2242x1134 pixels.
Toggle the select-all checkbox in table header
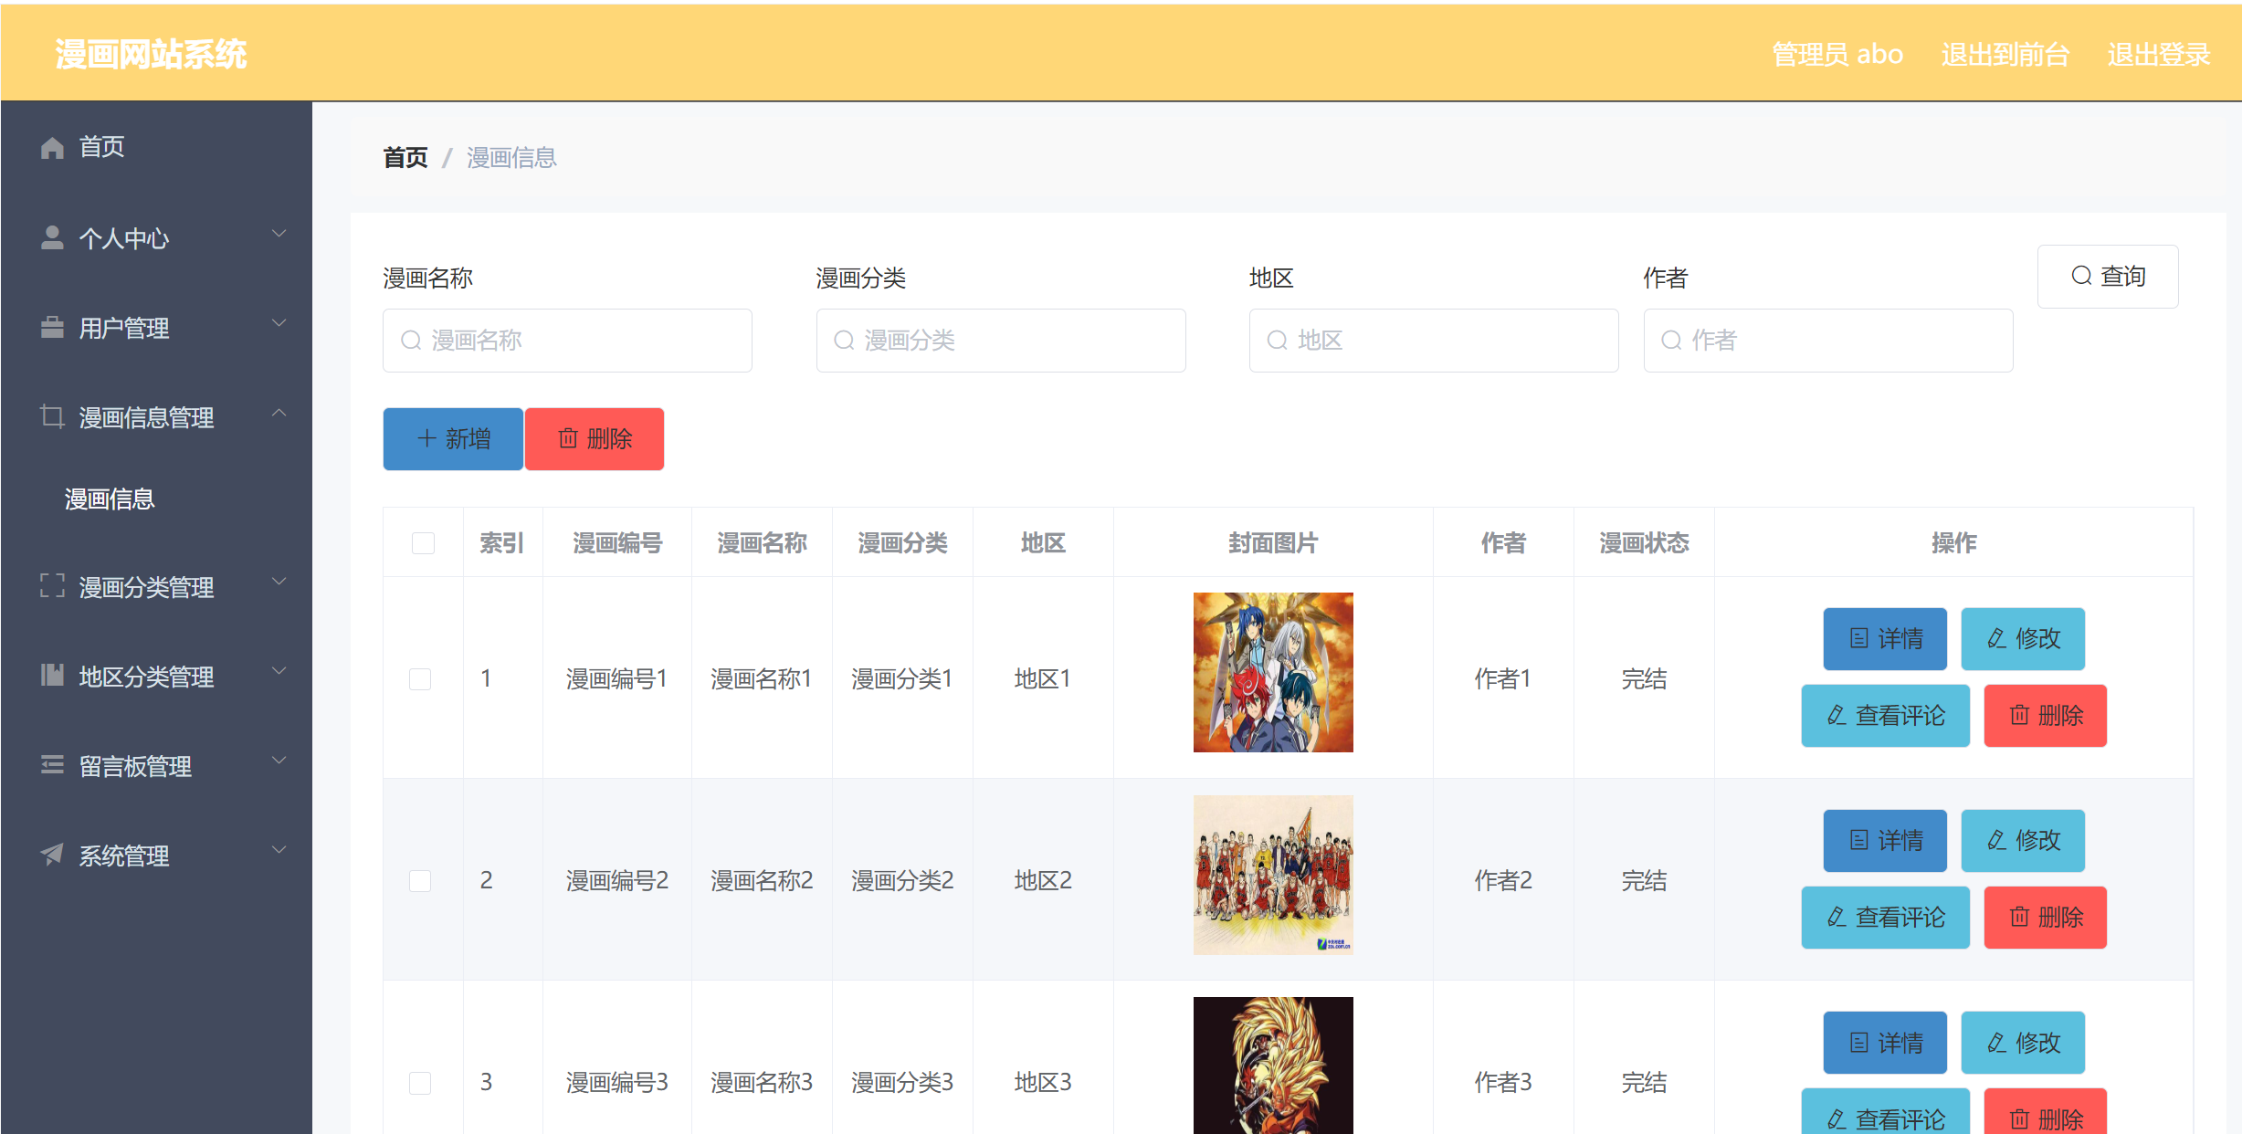point(423,543)
